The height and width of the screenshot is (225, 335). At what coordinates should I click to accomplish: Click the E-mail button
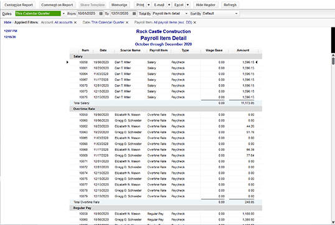click(159, 5)
